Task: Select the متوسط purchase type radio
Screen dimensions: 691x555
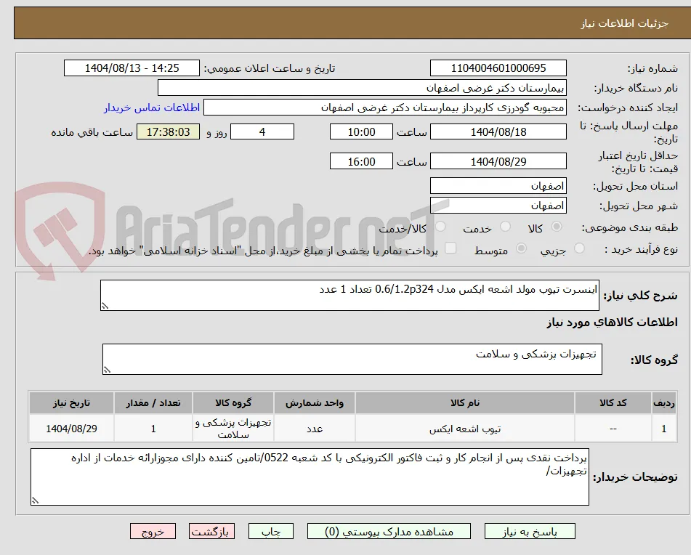Action: pos(521,248)
